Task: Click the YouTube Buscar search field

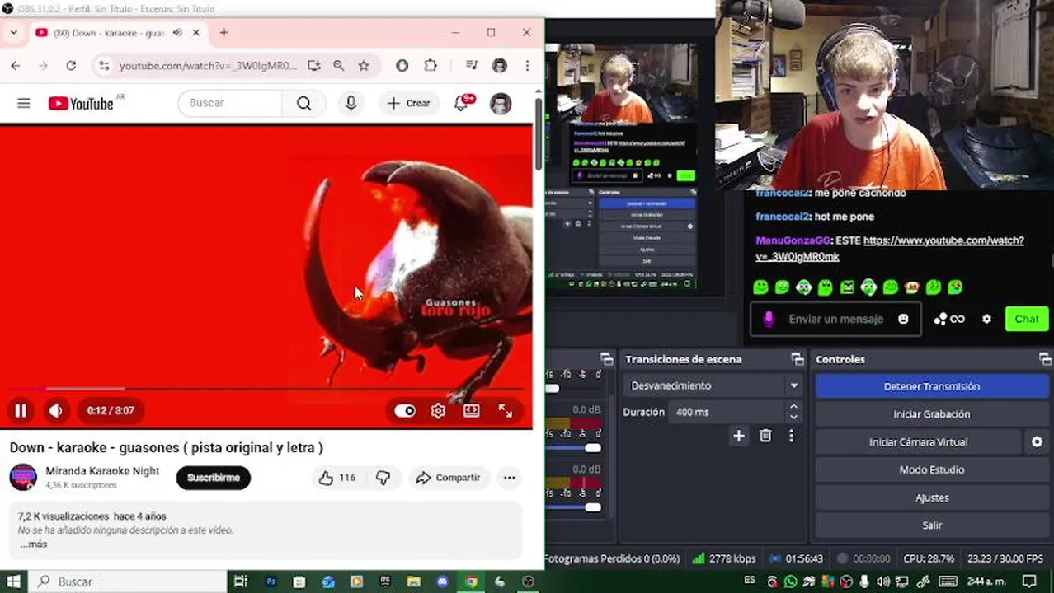Action: [x=230, y=103]
